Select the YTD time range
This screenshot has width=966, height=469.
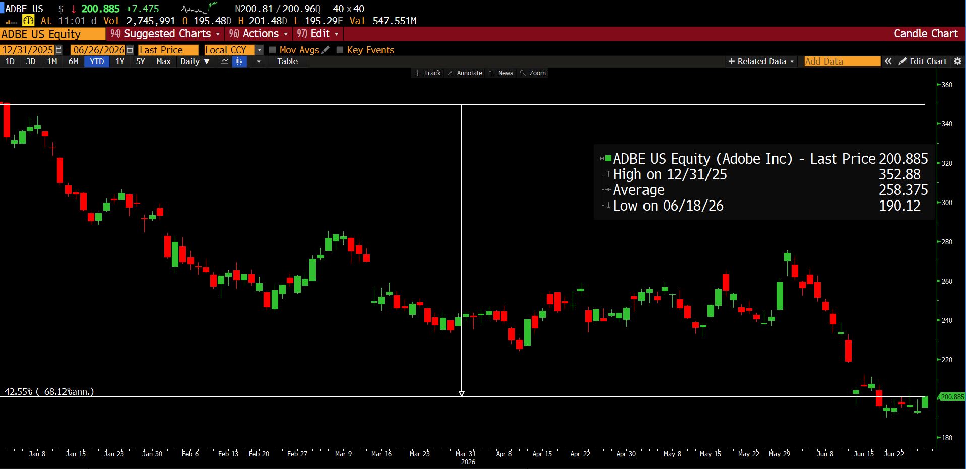coord(97,61)
